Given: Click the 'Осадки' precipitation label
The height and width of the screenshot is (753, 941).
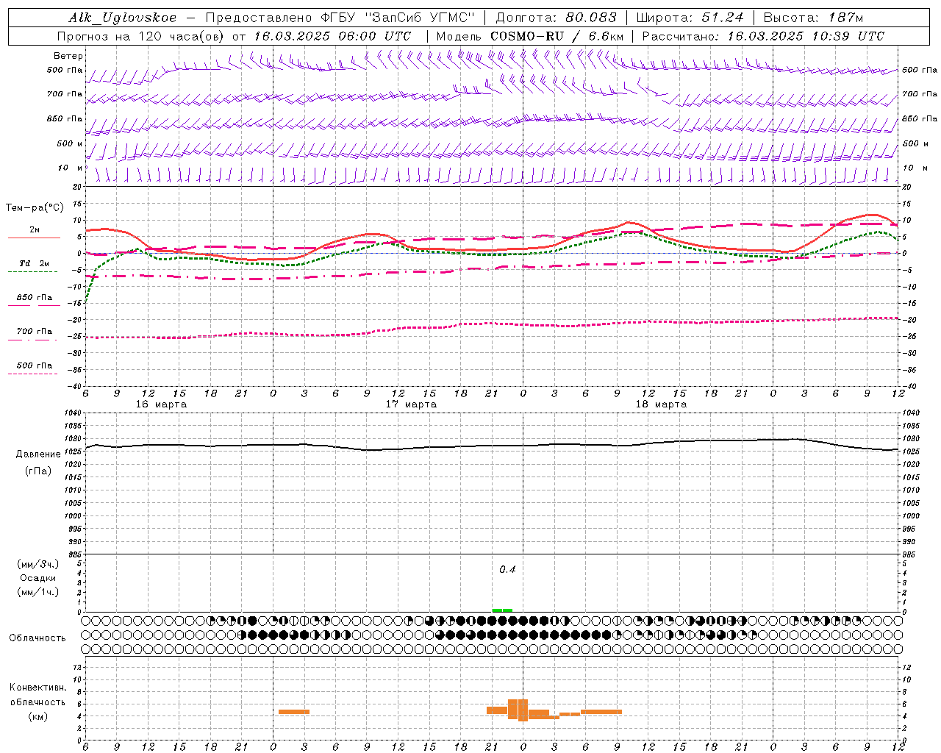Looking at the screenshot, I should tap(38, 578).
